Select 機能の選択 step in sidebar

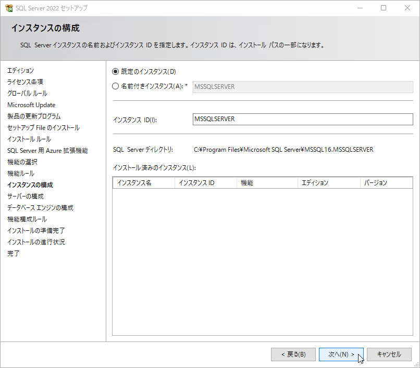(22, 162)
